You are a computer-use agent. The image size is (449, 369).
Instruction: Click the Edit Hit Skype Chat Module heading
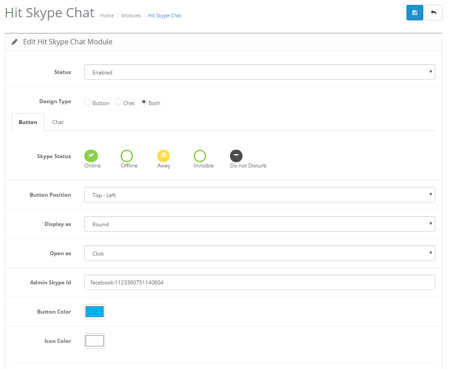[x=67, y=42]
